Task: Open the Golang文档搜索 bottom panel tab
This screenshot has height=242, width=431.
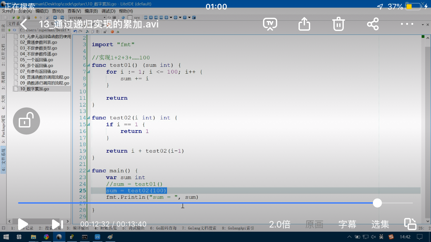Action: pos(199,228)
